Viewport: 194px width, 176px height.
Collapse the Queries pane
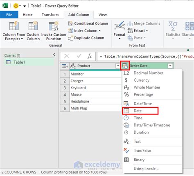tap(54, 55)
